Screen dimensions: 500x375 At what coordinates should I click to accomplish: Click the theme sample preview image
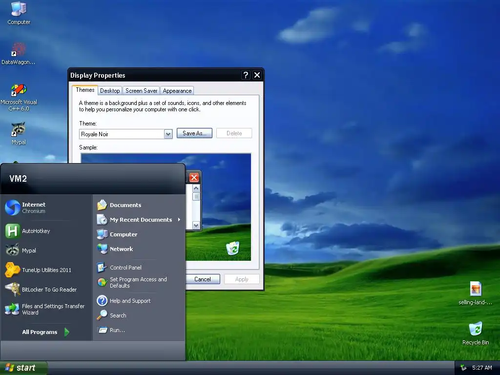tap(166, 207)
